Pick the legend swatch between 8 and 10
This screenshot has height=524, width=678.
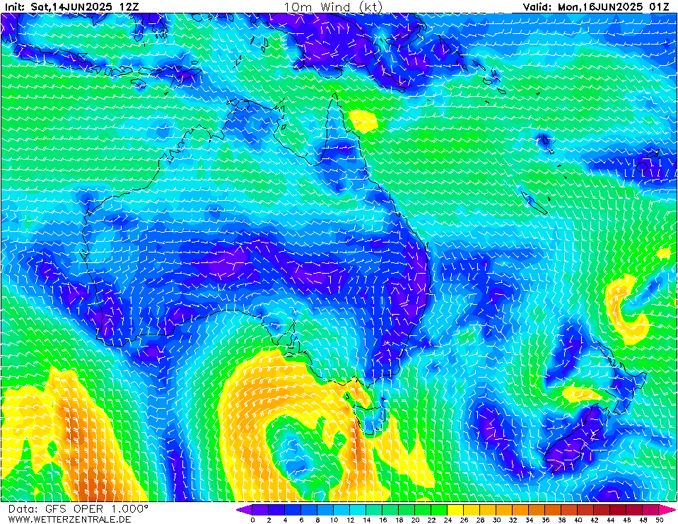(326, 510)
